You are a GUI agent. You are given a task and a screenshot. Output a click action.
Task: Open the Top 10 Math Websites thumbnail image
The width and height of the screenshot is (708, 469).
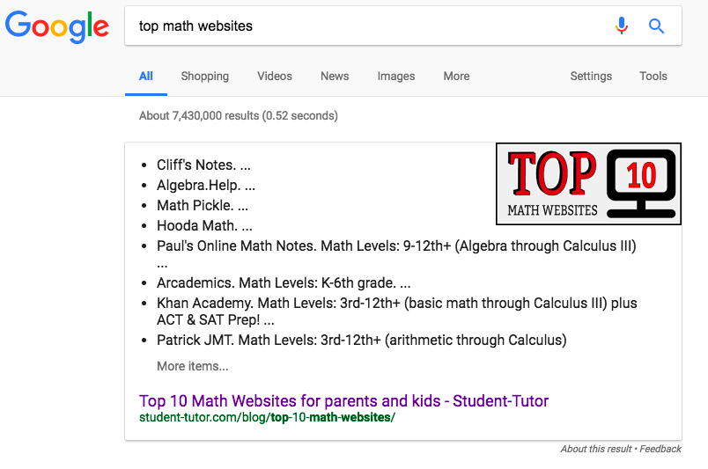(x=588, y=184)
